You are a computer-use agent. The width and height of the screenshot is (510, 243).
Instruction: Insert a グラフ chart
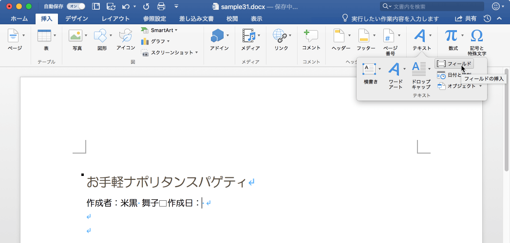155,41
